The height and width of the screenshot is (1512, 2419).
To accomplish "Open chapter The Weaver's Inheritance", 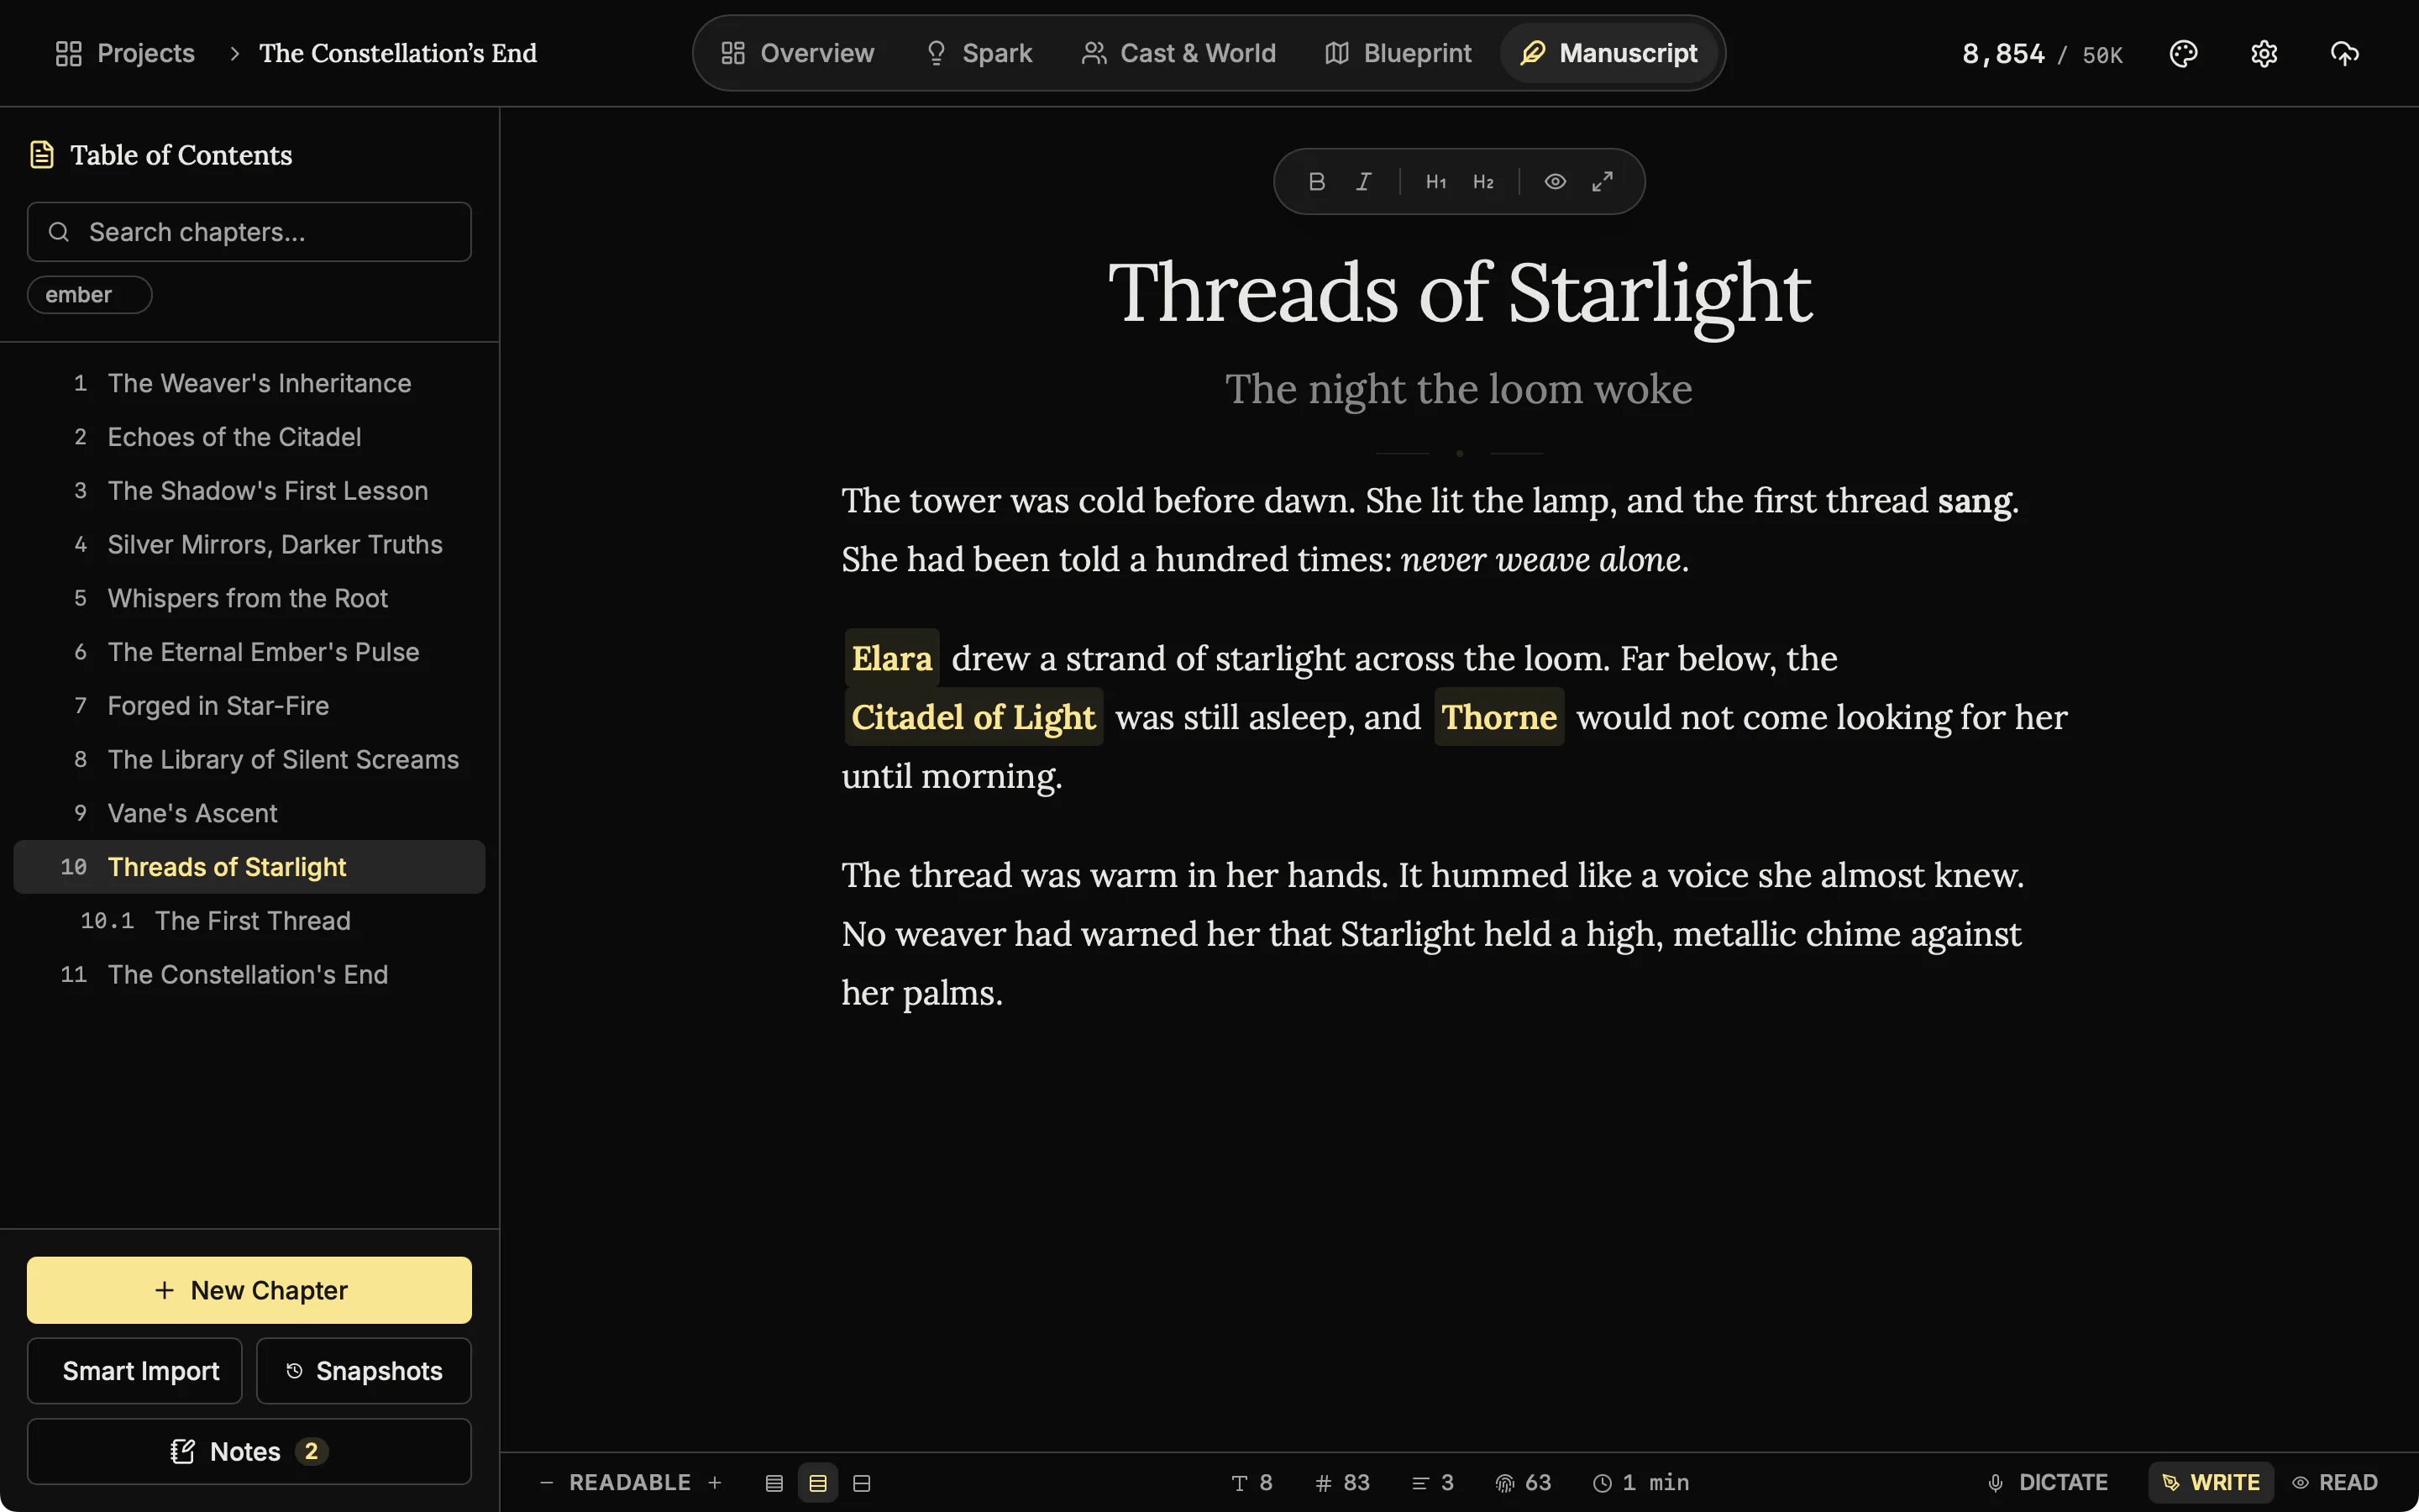I will point(249,383).
